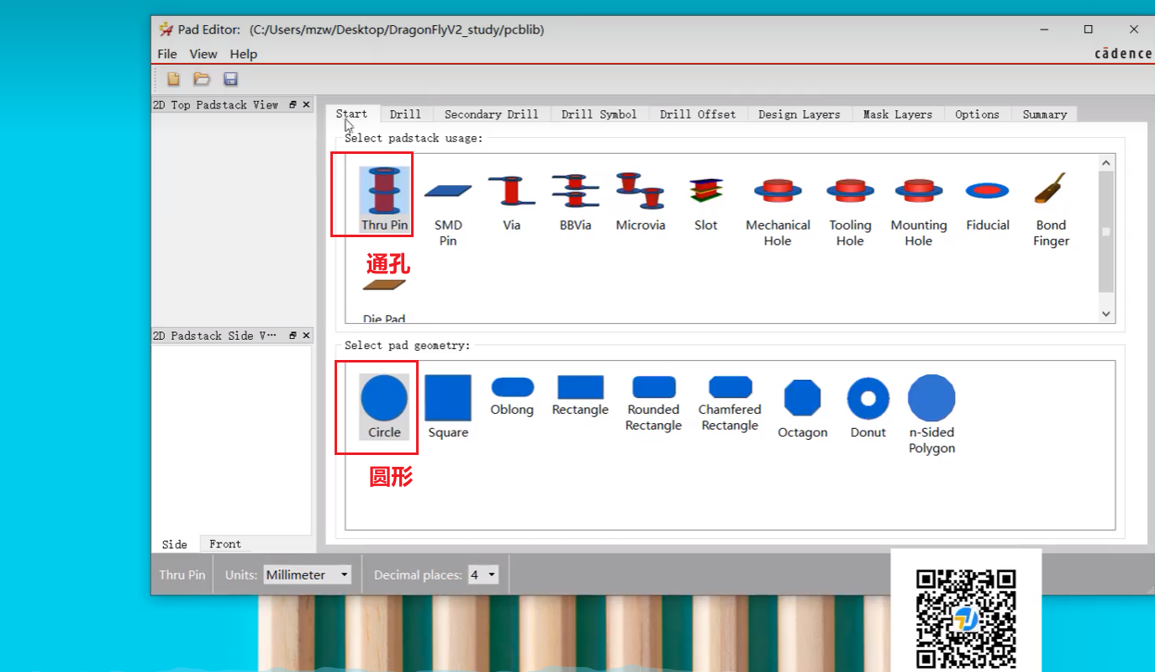Image resolution: width=1155 pixels, height=672 pixels.
Task: Switch to the Summary tab
Action: 1045,114
